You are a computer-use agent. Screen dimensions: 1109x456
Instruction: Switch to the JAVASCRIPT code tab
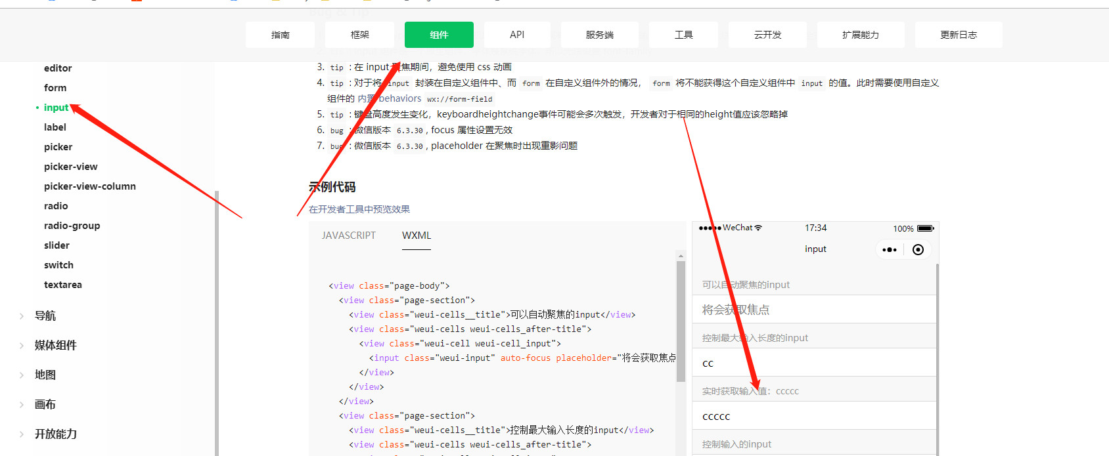348,236
